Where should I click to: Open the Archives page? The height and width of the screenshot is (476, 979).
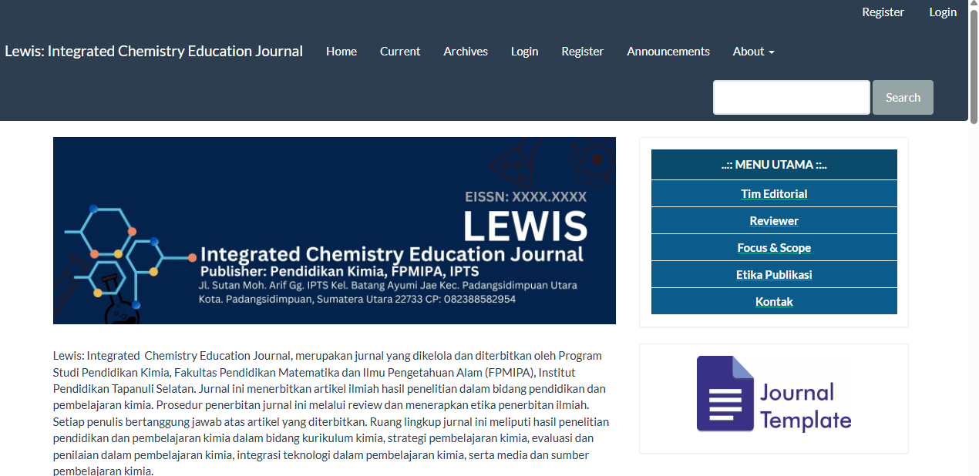coord(466,51)
